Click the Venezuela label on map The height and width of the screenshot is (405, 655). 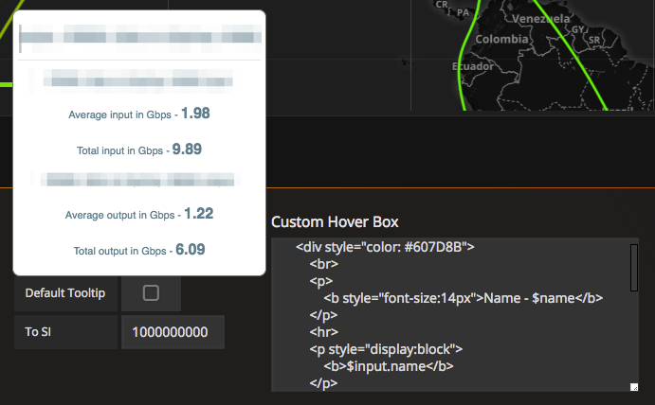tap(541, 19)
